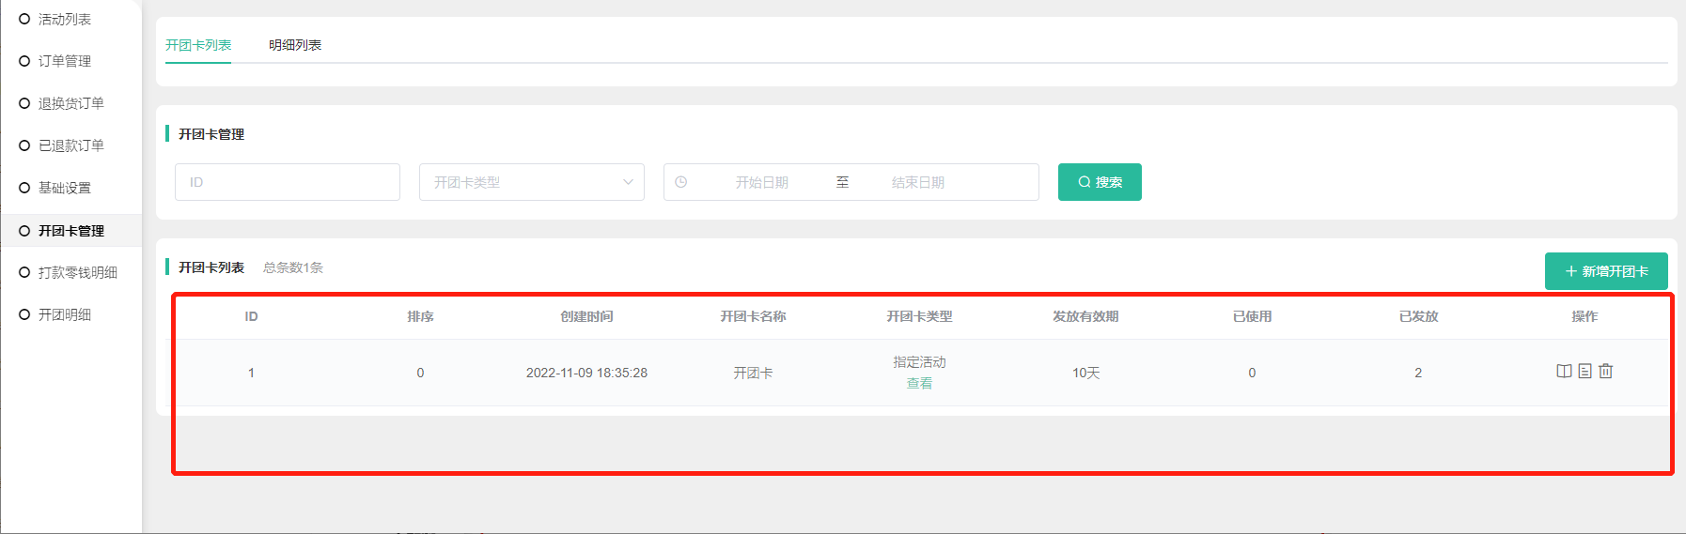Viewport: 1686px width, 534px height.
Task: Navigate to 退换货订单 in the sidebar
Action: pos(70,103)
